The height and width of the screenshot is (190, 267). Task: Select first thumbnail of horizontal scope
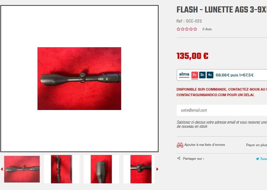22,169
